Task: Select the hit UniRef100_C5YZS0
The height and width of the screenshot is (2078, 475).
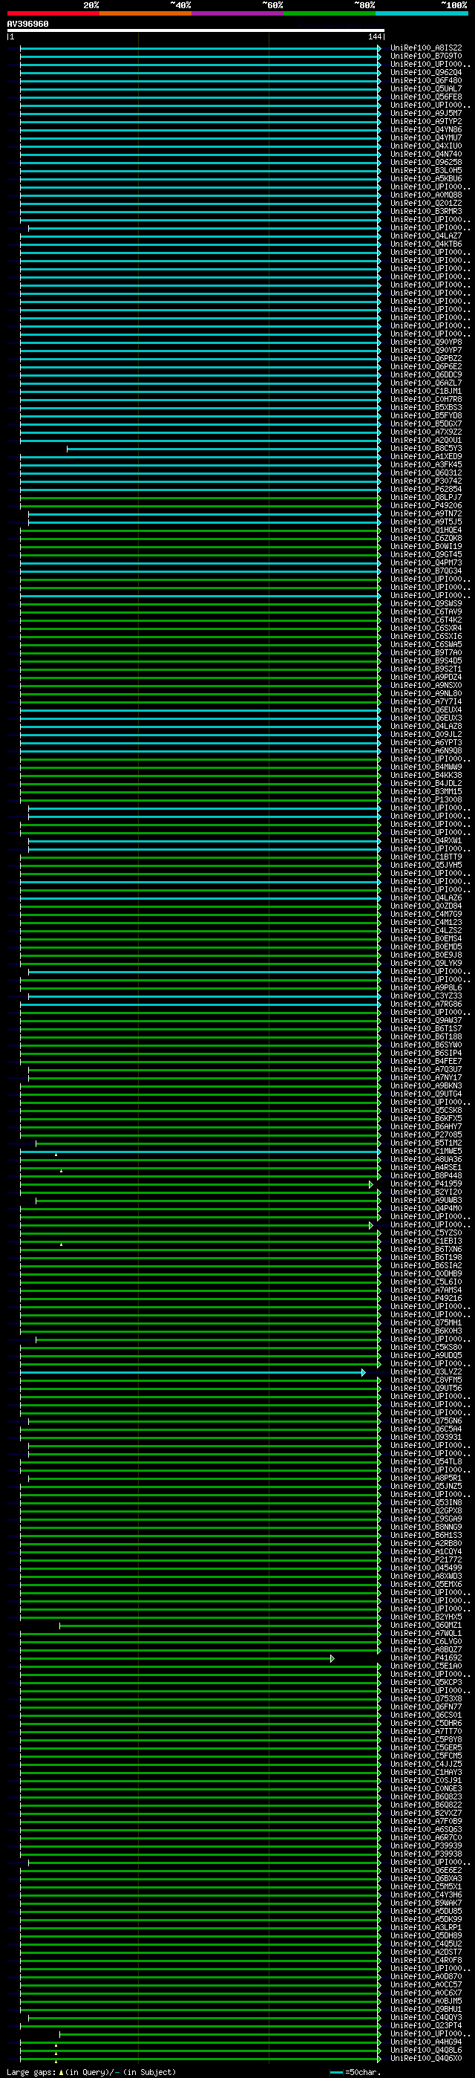Action: tap(427, 1233)
